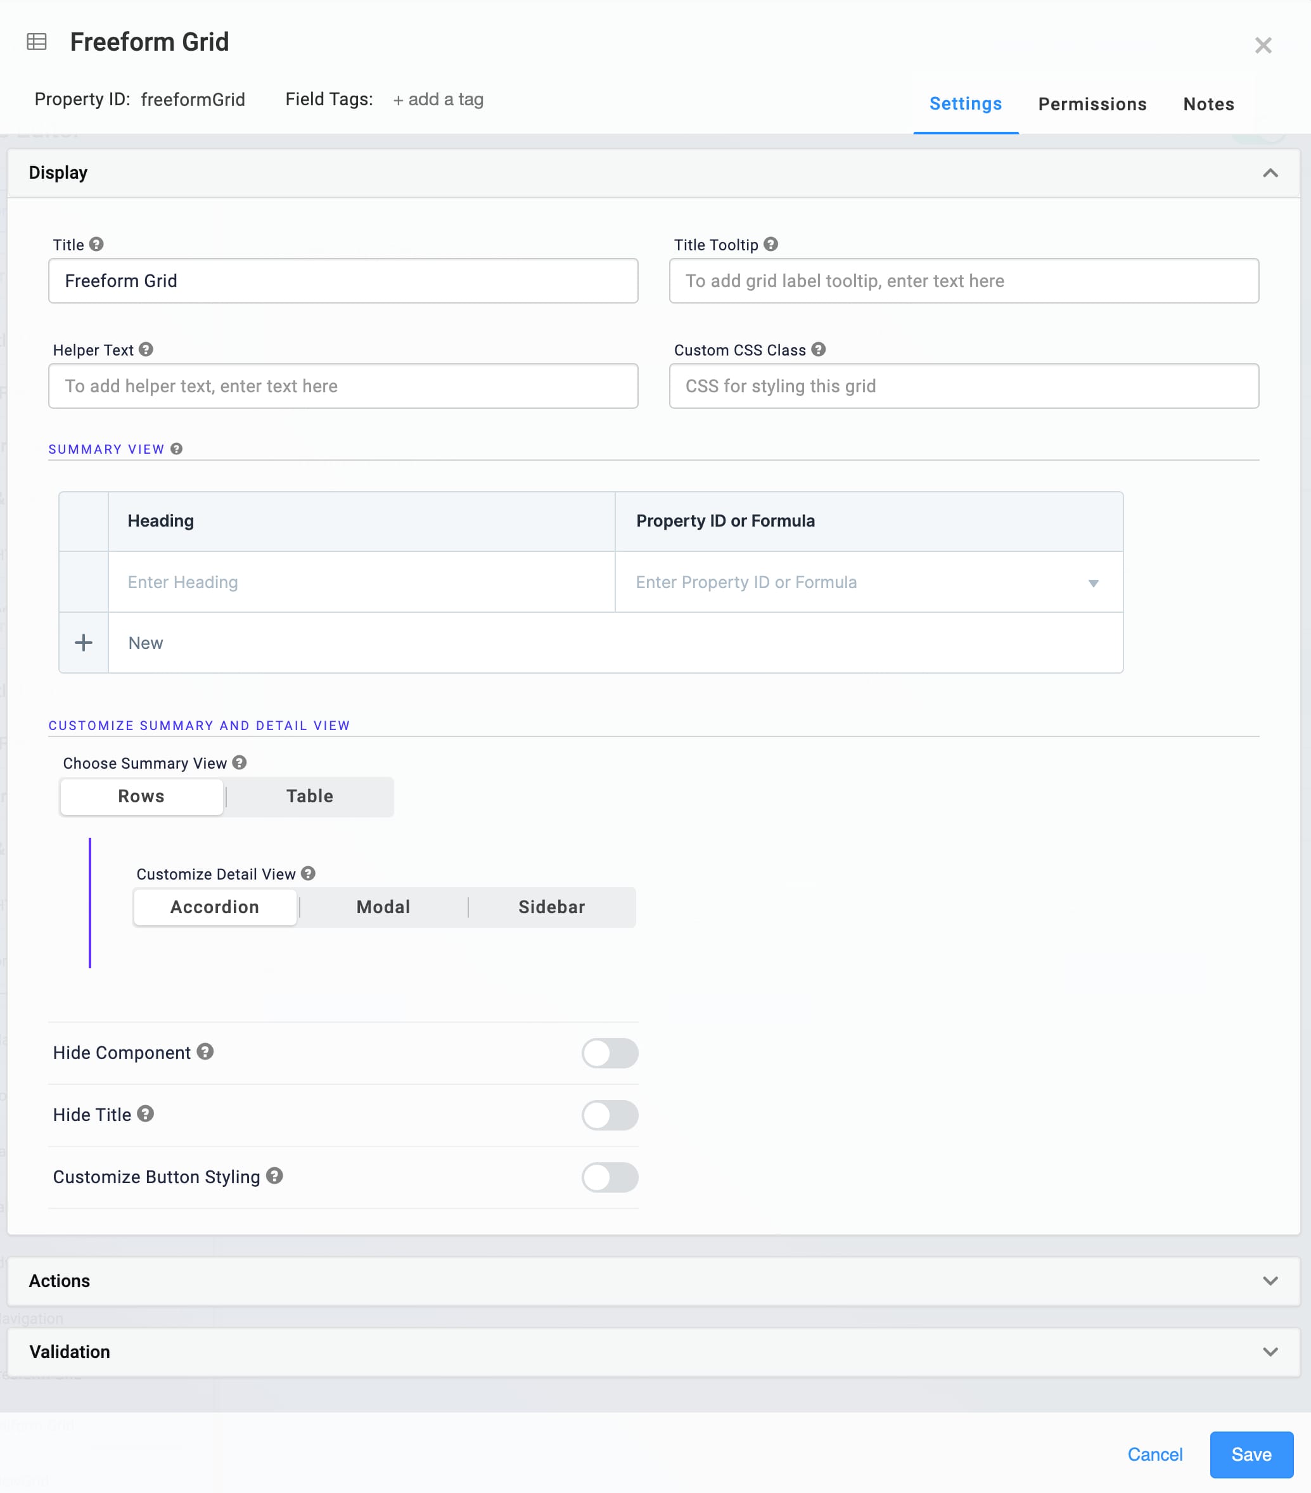
Task: Switch to the Permissions tab
Action: pos(1092,104)
